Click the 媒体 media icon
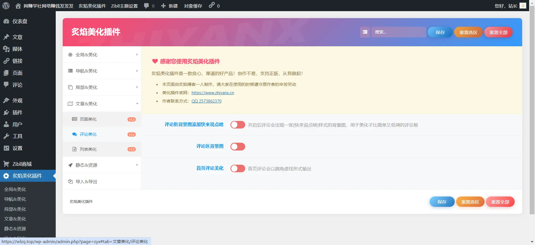 (6, 49)
